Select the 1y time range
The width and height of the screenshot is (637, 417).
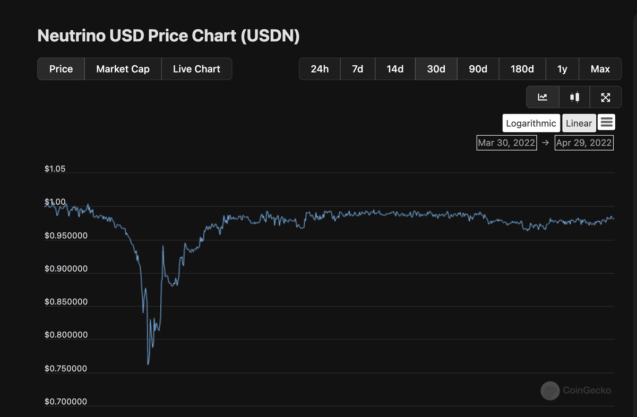click(x=562, y=69)
